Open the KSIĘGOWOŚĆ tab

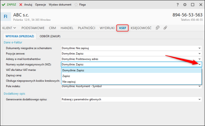point(141,28)
